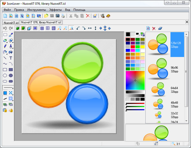Viewport: 191px width, 148px height.
Task: Switch to the NuoveXT.icl tab
Action: click(10, 23)
